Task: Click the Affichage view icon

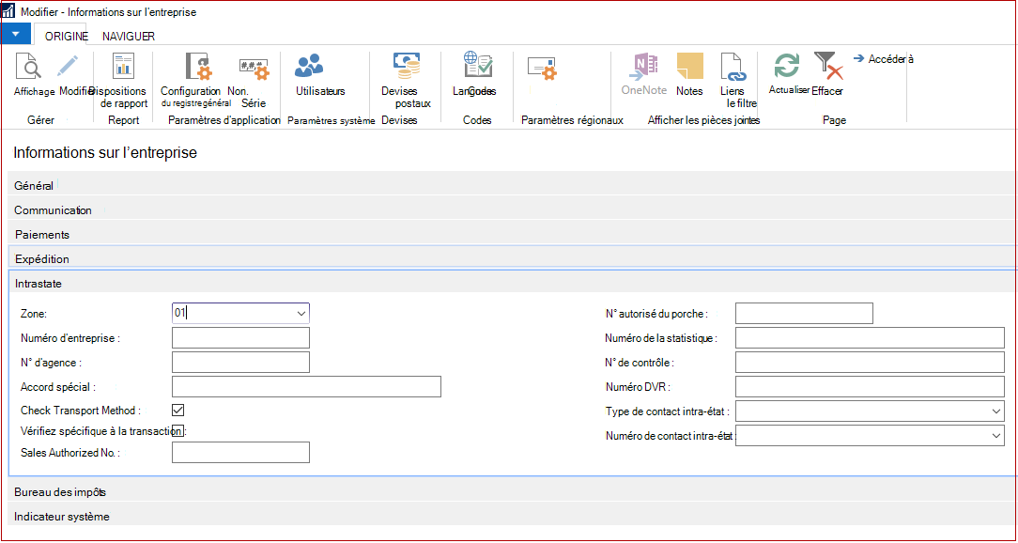Action: pyautogui.click(x=29, y=67)
